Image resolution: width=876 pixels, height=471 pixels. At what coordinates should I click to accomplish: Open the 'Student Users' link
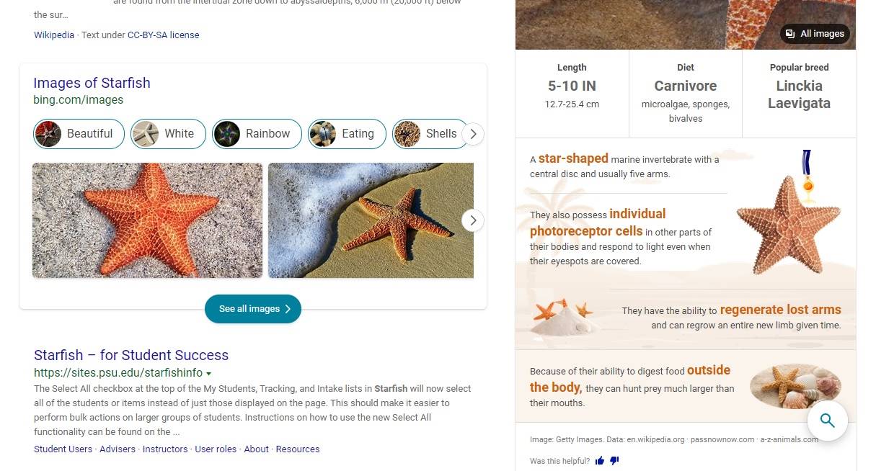pyautogui.click(x=63, y=449)
